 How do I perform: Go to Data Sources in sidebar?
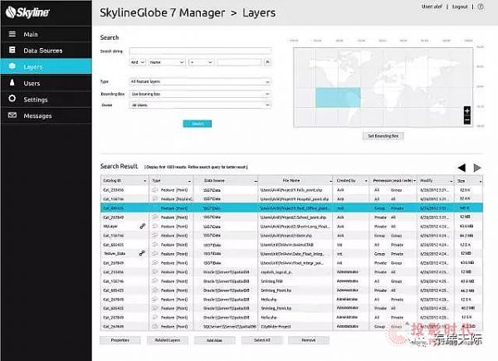[x=41, y=51]
